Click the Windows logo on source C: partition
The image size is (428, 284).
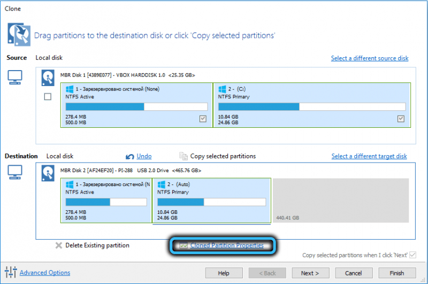[222, 89]
